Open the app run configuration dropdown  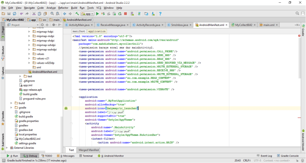pos(88,14)
